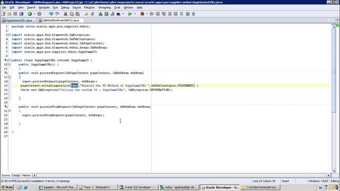Cut selection with red scissors icon
This screenshot has height=191, width=340.
pos(65,14)
